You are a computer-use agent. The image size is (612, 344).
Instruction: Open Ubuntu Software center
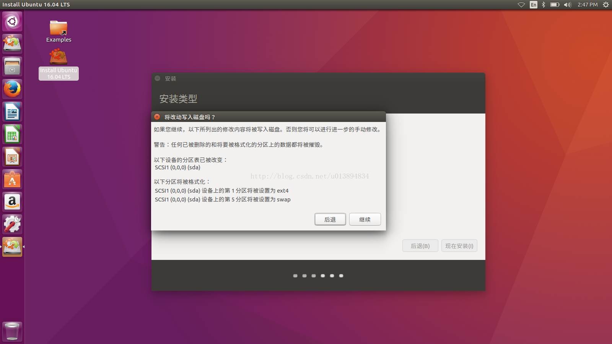12,179
